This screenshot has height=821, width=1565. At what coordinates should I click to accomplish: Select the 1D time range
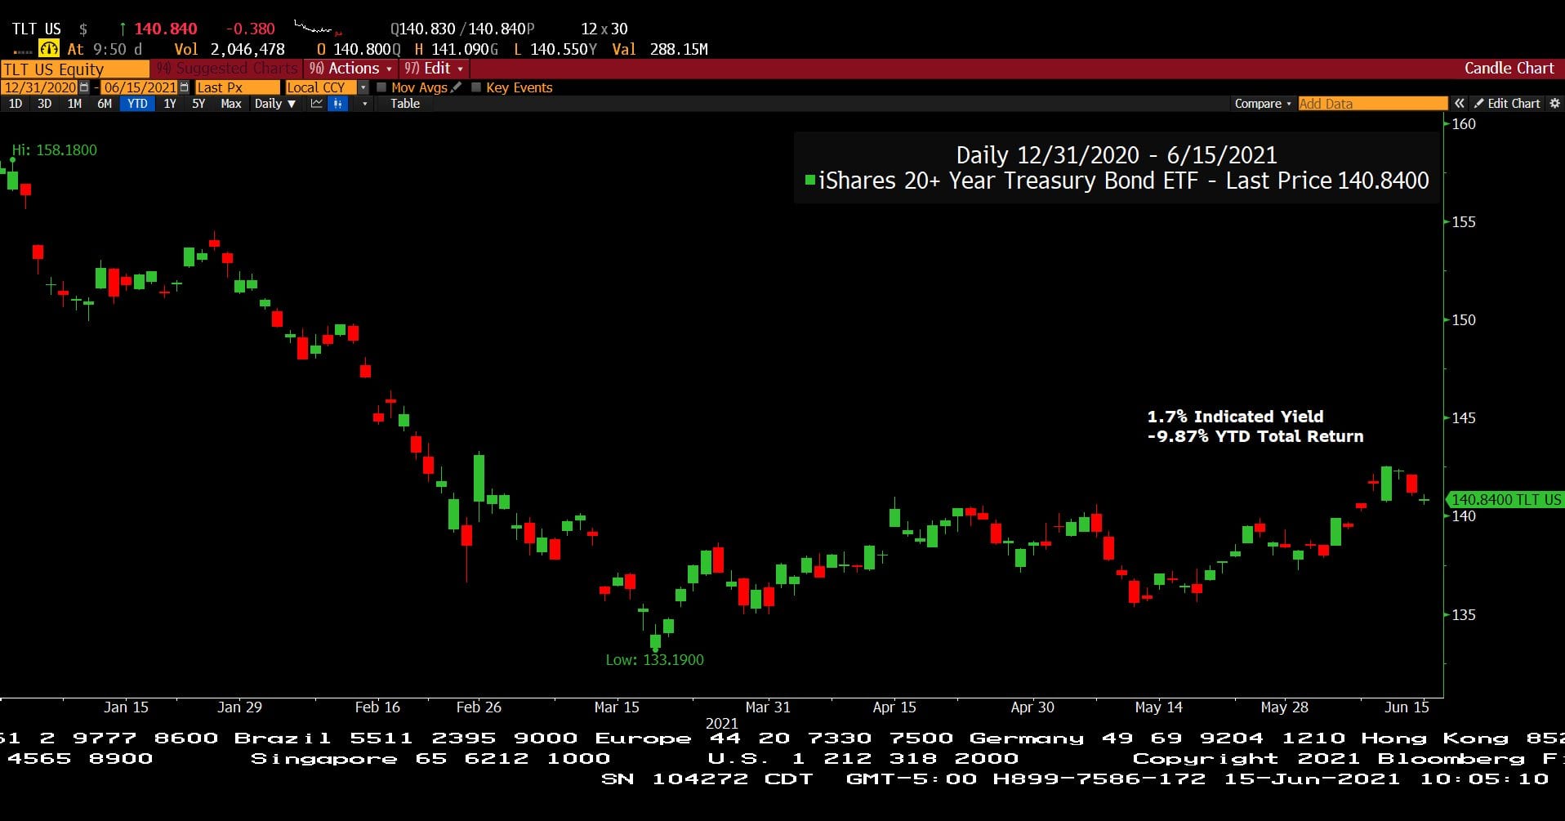(16, 104)
